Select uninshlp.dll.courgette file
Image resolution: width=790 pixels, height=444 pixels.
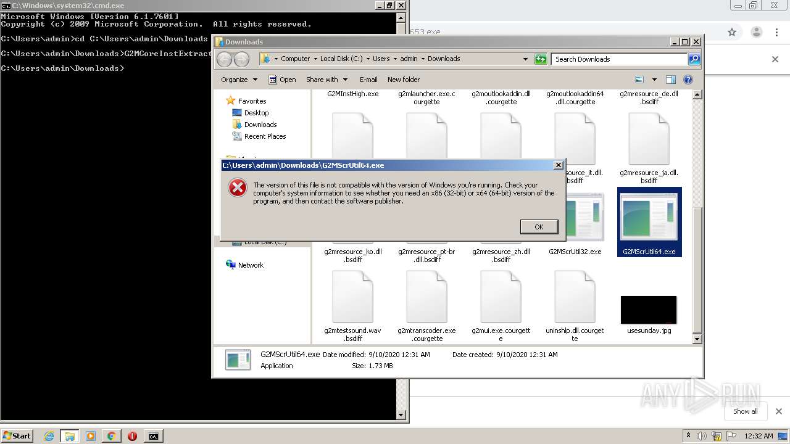[575, 306]
